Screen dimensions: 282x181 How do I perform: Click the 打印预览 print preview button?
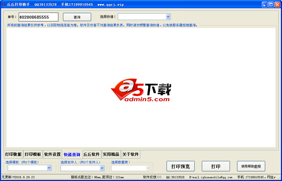tap(180, 166)
